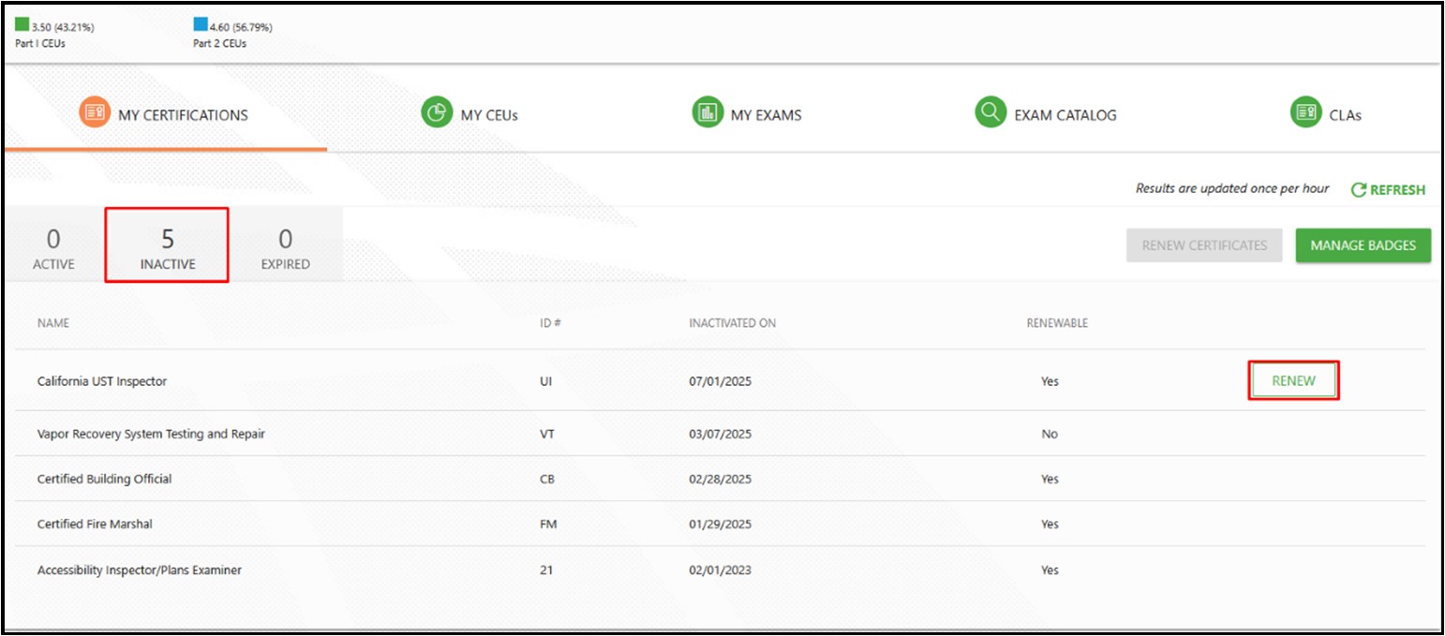Click the ID value FM
Viewport: 1445px width, 636px height.
pyautogui.click(x=549, y=525)
